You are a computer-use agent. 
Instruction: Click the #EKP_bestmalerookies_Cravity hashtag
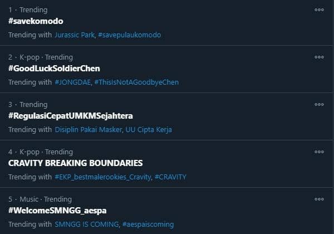pyautogui.click(x=102, y=177)
